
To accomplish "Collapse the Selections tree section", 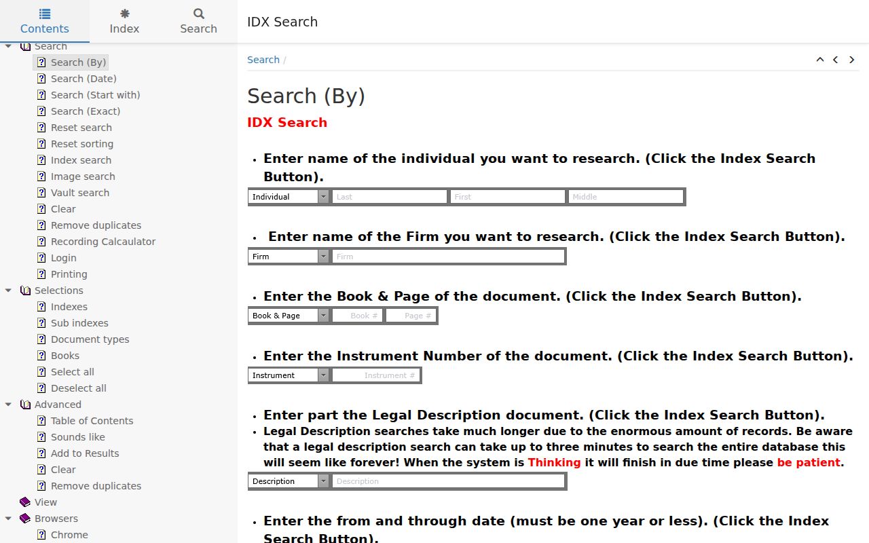I will (x=8, y=291).
